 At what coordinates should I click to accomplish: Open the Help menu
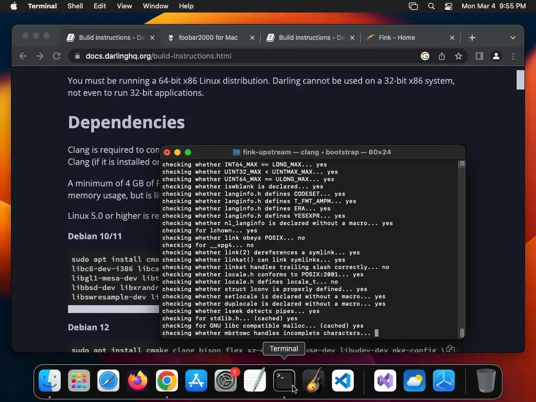point(186,6)
